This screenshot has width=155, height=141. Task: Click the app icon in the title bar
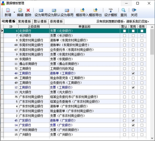coord(3,3)
